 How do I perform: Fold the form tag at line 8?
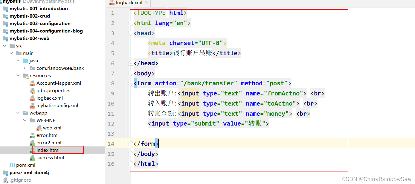point(131,83)
